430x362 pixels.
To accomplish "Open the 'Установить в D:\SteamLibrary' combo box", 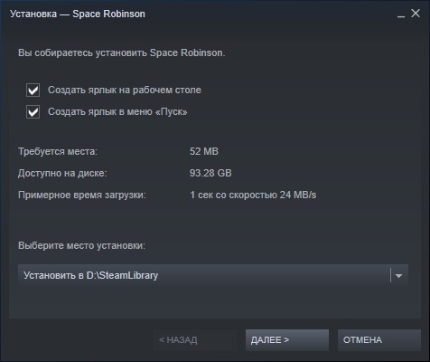I will coord(213,275).
